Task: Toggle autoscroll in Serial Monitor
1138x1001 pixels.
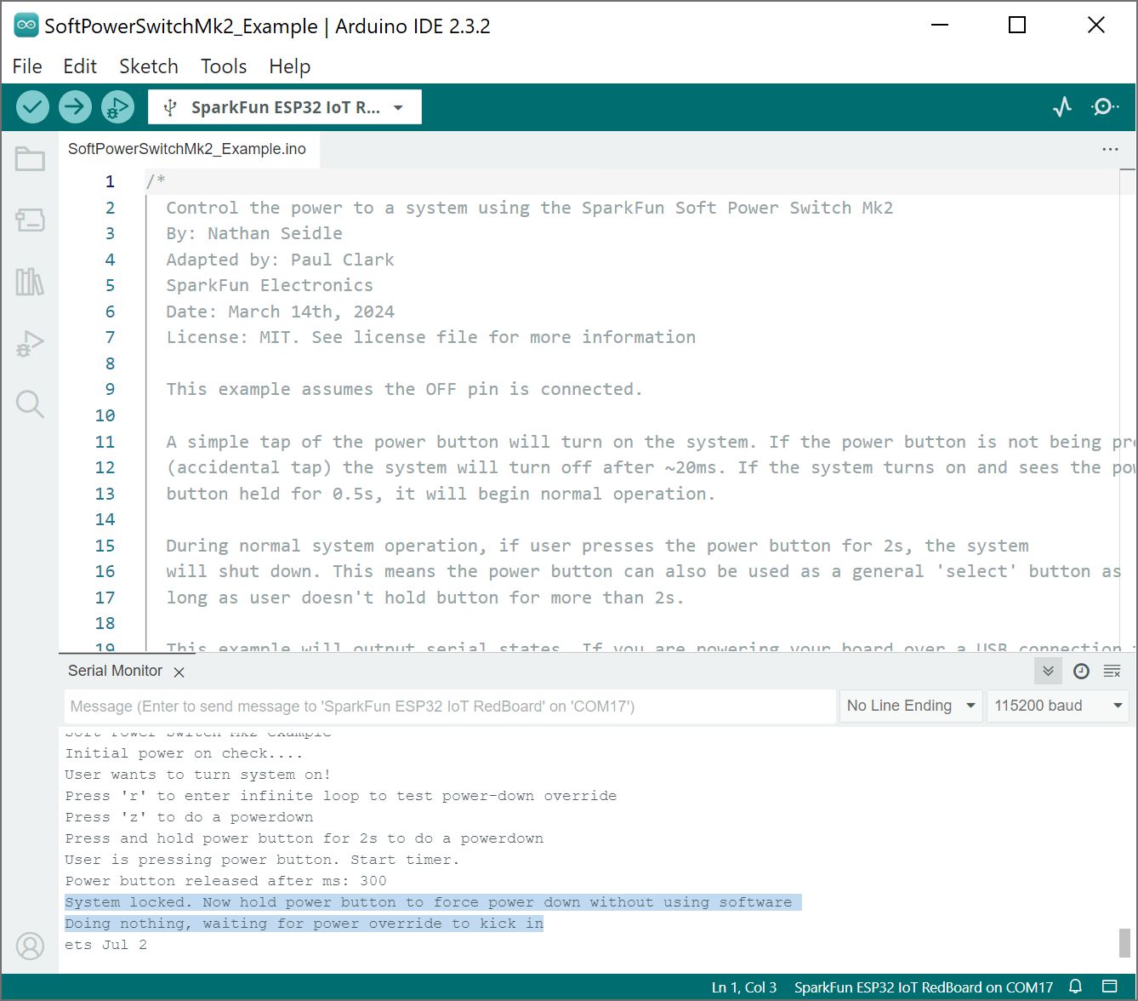Action: (x=1048, y=672)
